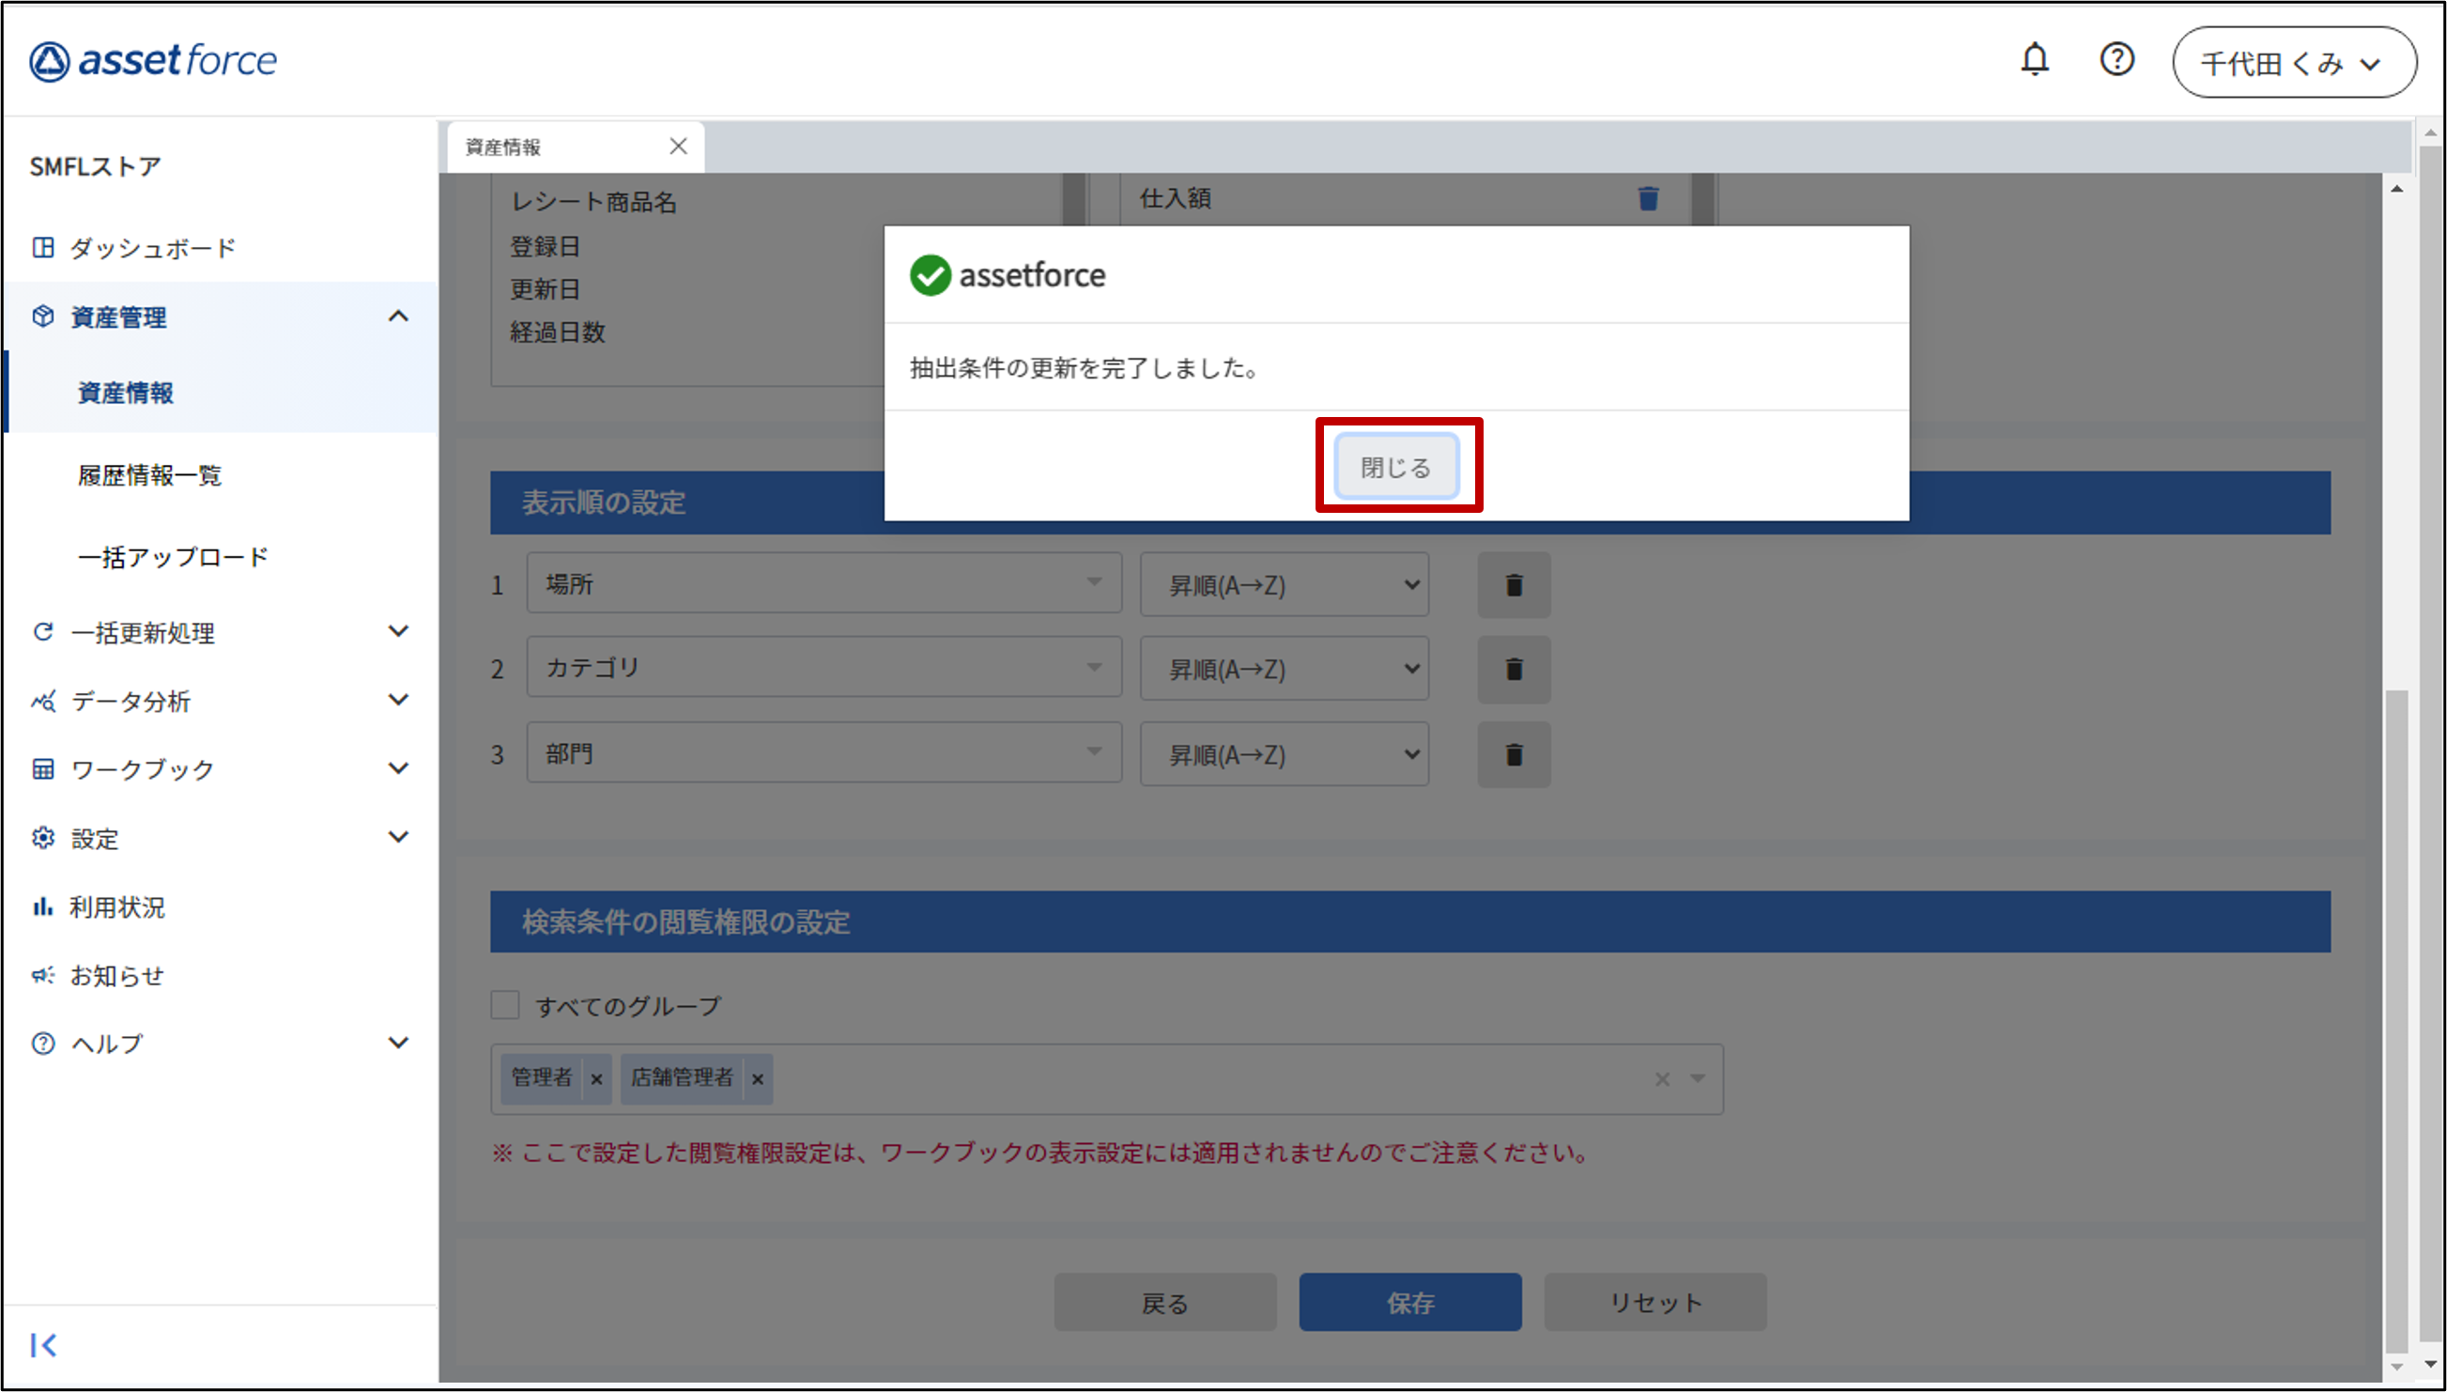Click the blue 保存 button

pos(1409,1302)
